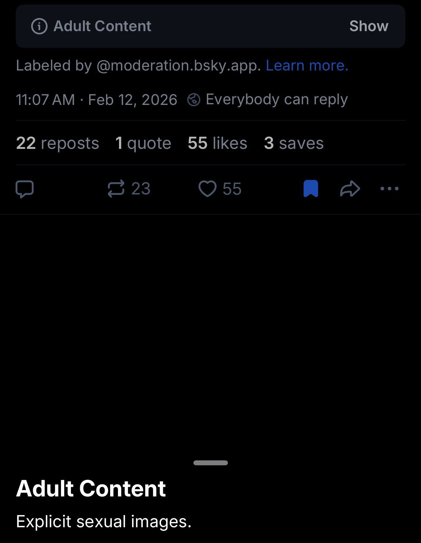Viewport: 421px width, 543px height.
Task: Like the post with heart icon
Action: (208, 189)
